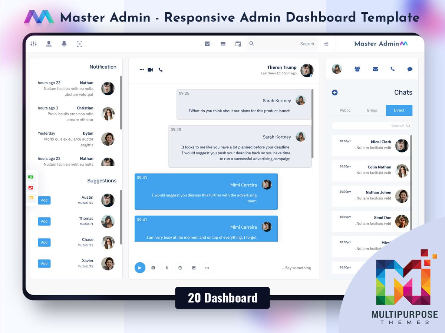Open settings sliders icon at top left
The width and height of the screenshot is (445, 333).
point(33,43)
